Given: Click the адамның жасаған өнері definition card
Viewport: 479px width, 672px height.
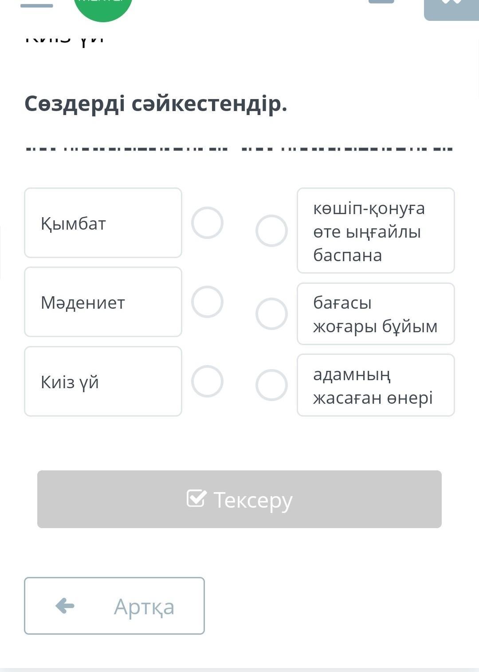Looking at the screenshot, I should click(x=376, y=385).
